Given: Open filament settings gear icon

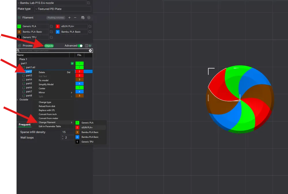Looking at the screenshot, I should tap(89, 18).
